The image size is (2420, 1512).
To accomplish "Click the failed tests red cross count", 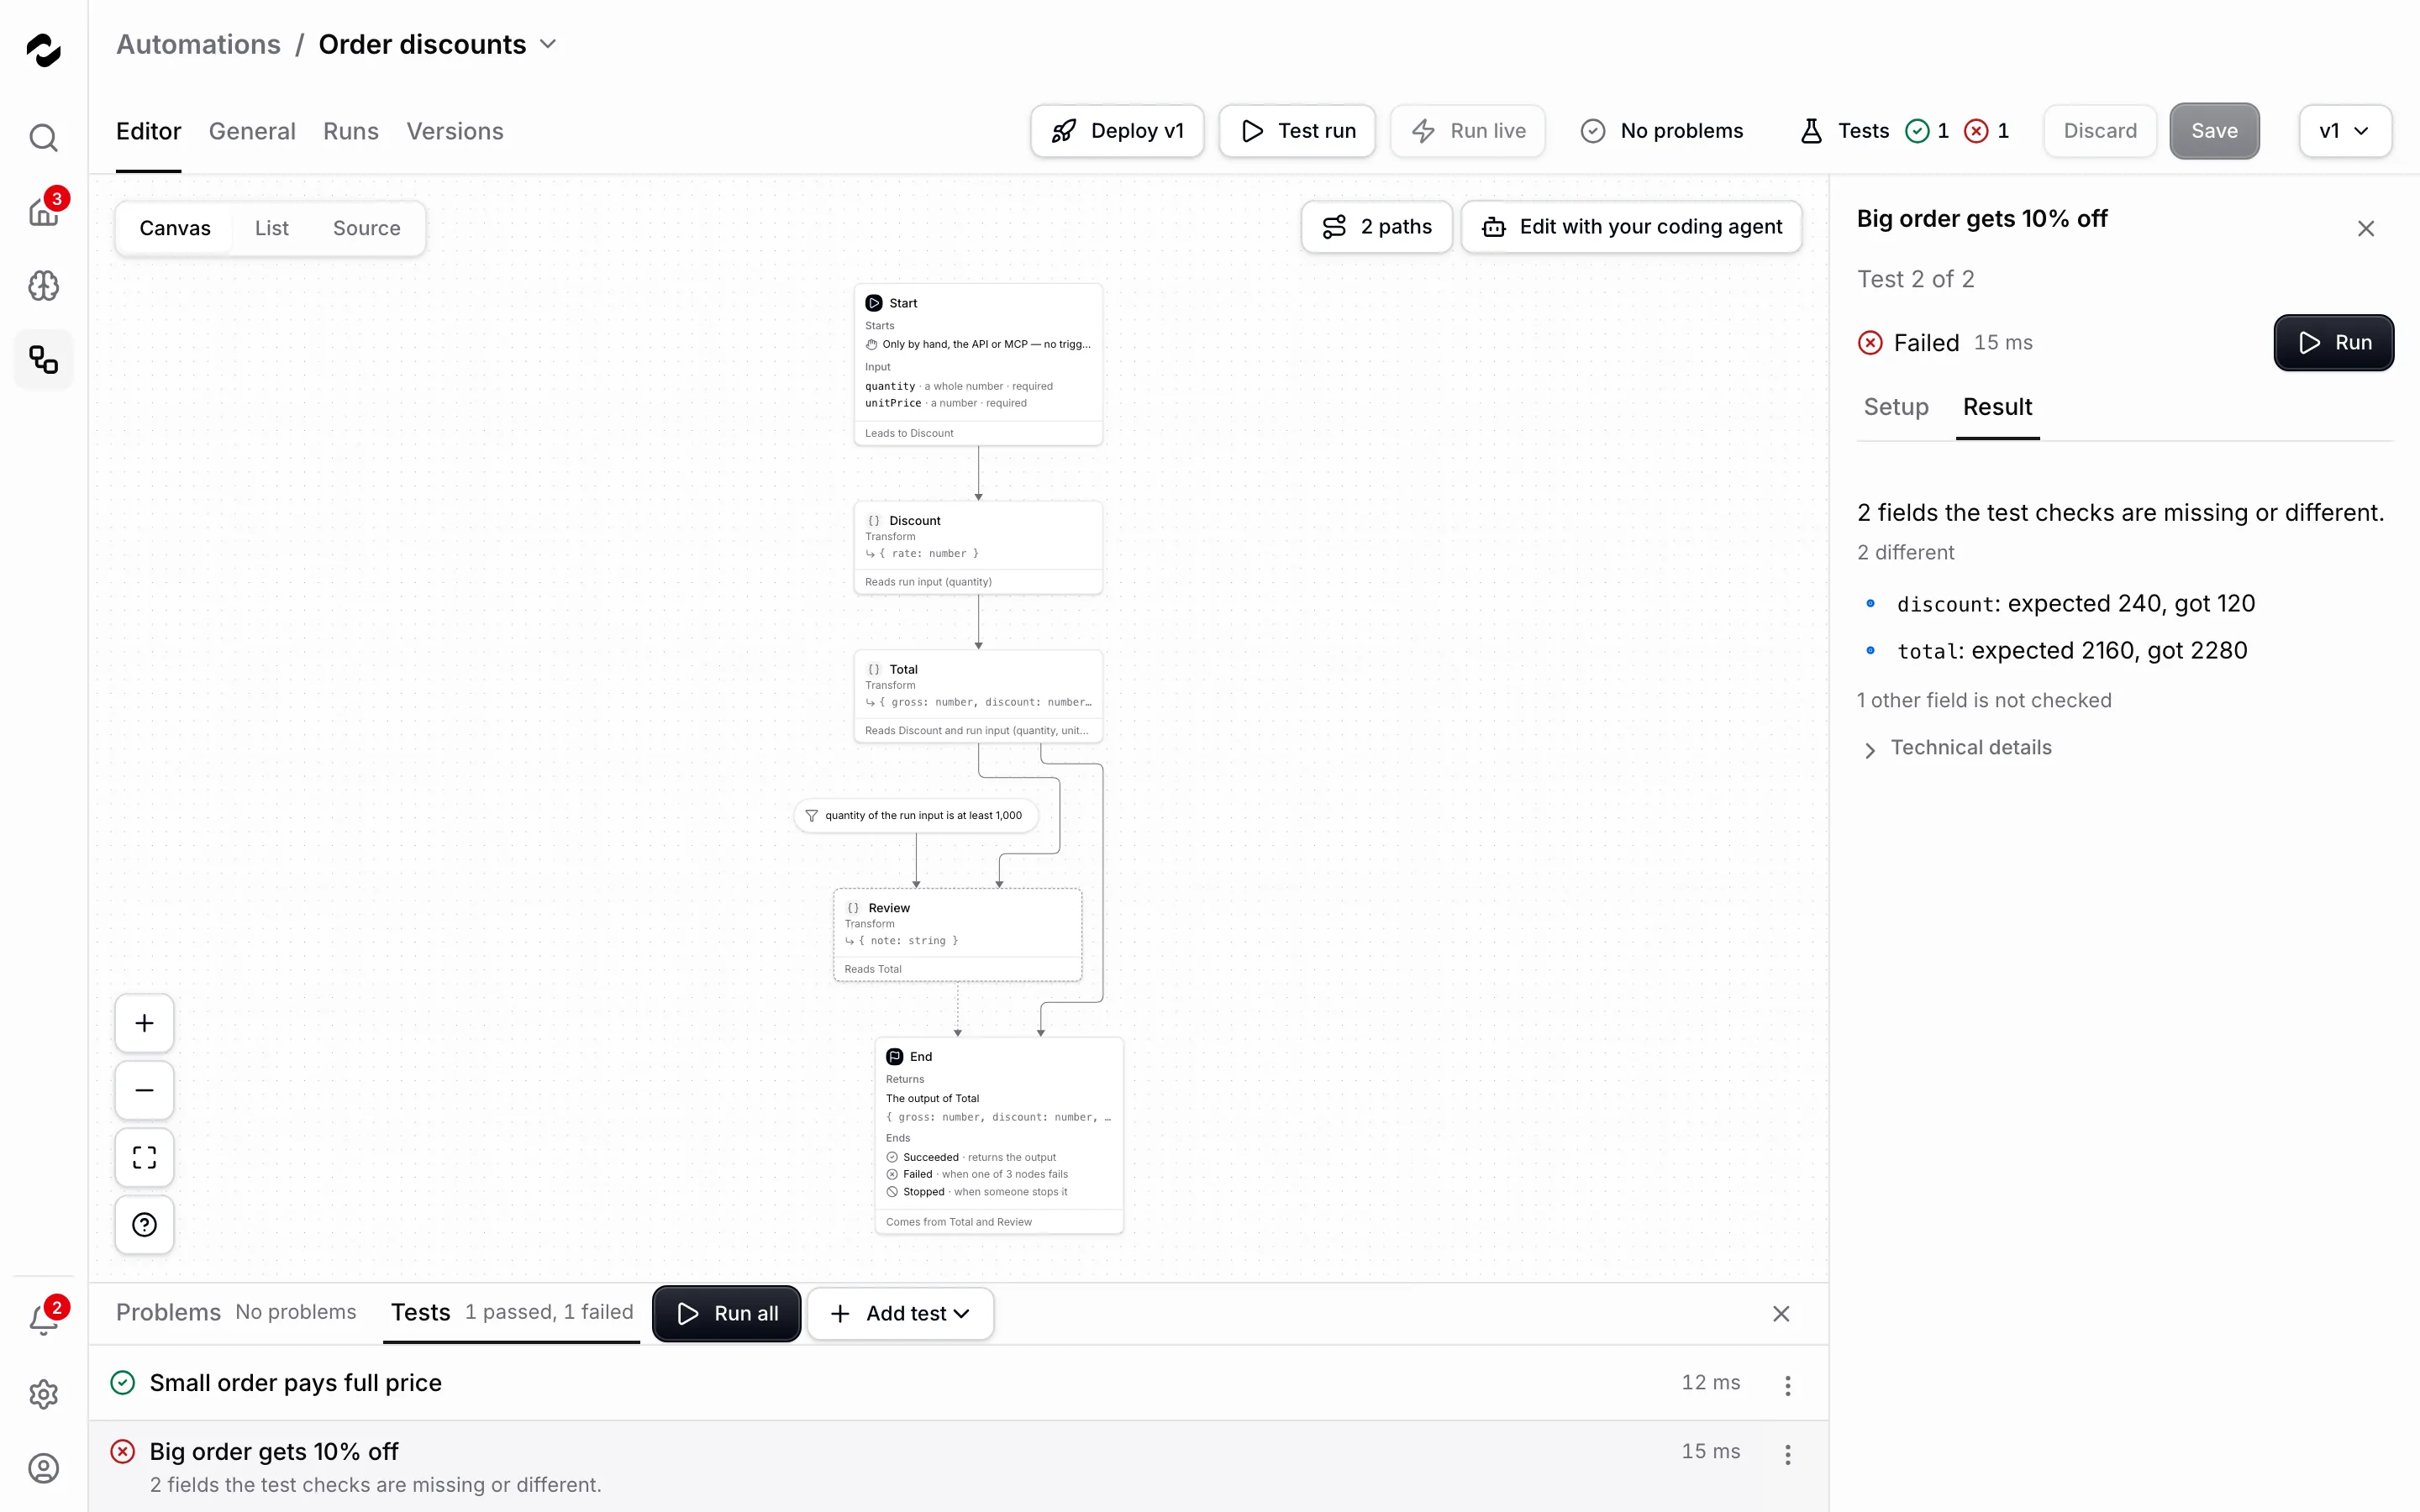I will tap(1987, 131).
